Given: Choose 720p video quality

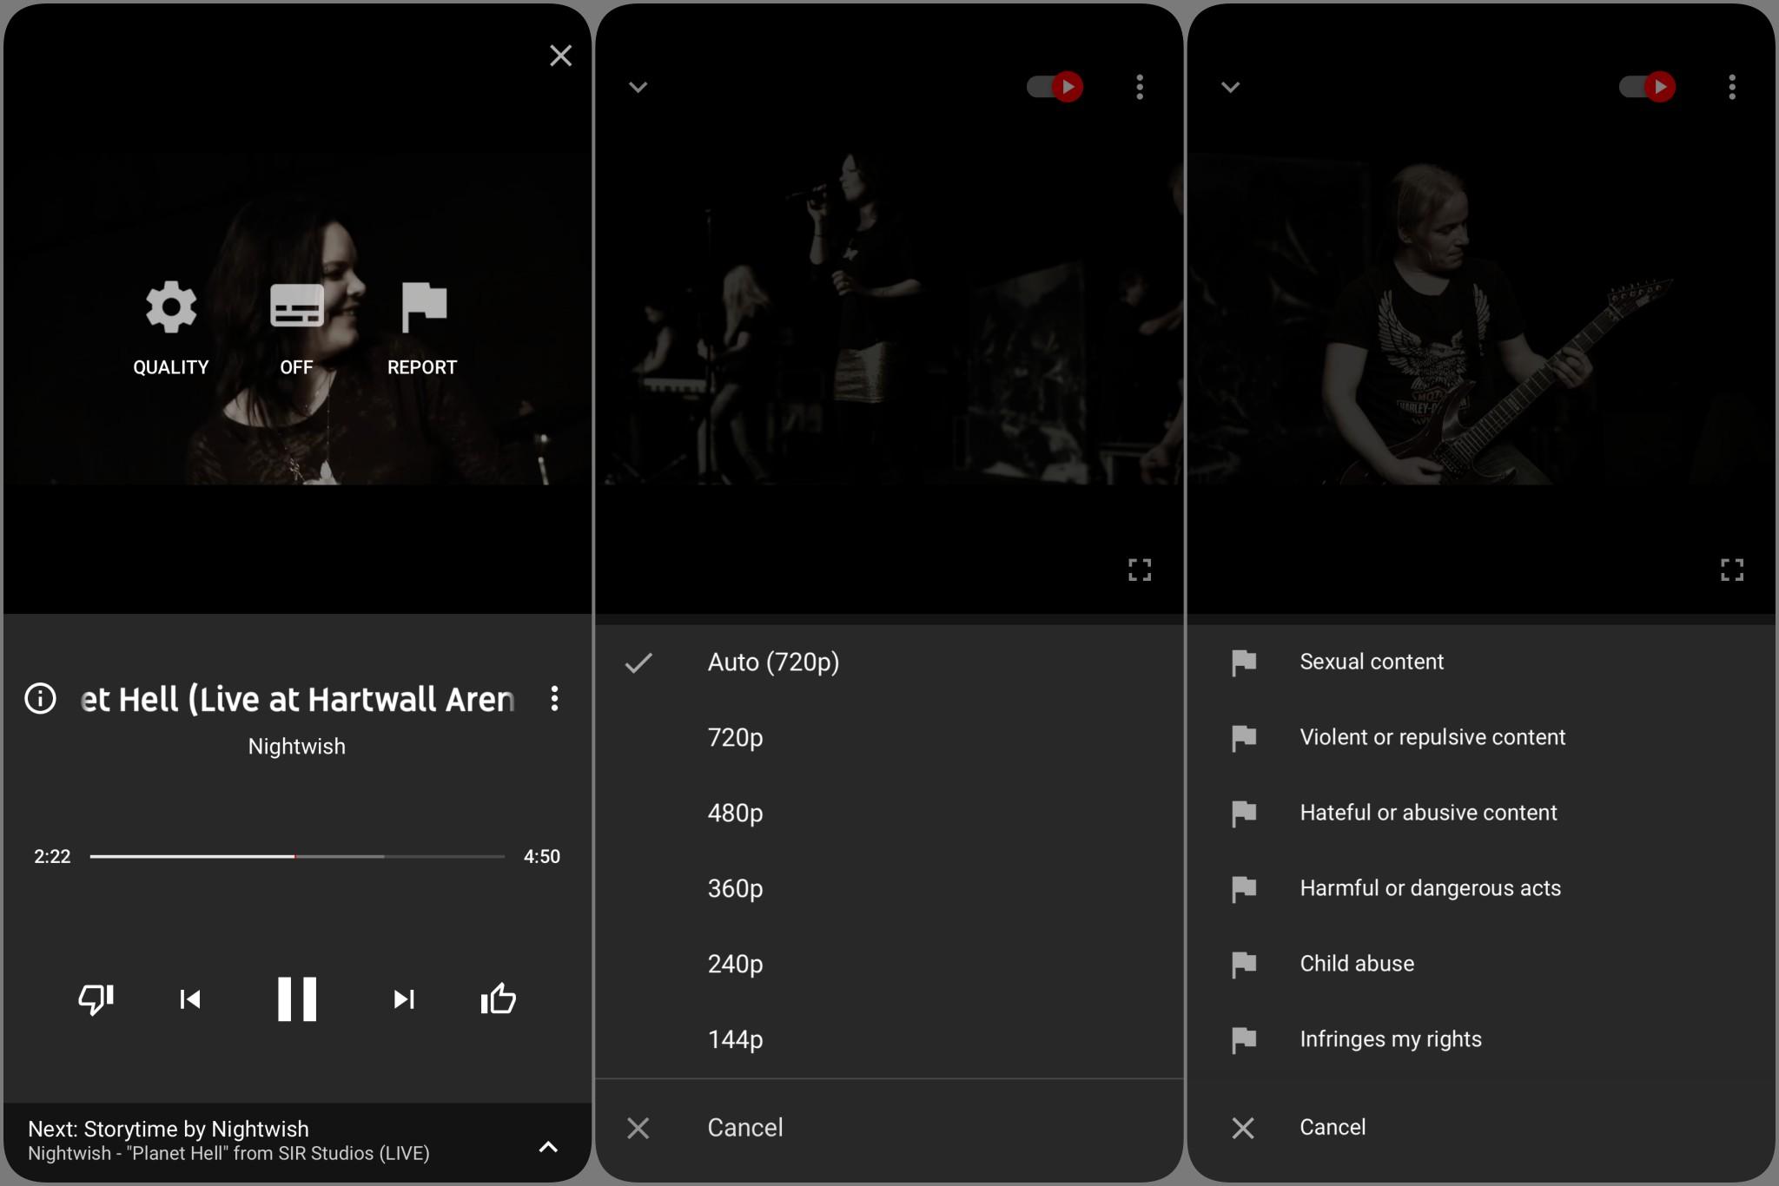Looking at the screenshot, I should click(x=889, y=738).
